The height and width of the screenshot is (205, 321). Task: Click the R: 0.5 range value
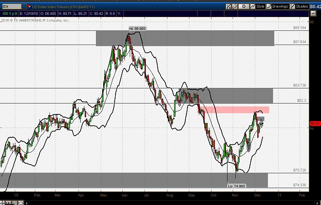tap(110, 14)
